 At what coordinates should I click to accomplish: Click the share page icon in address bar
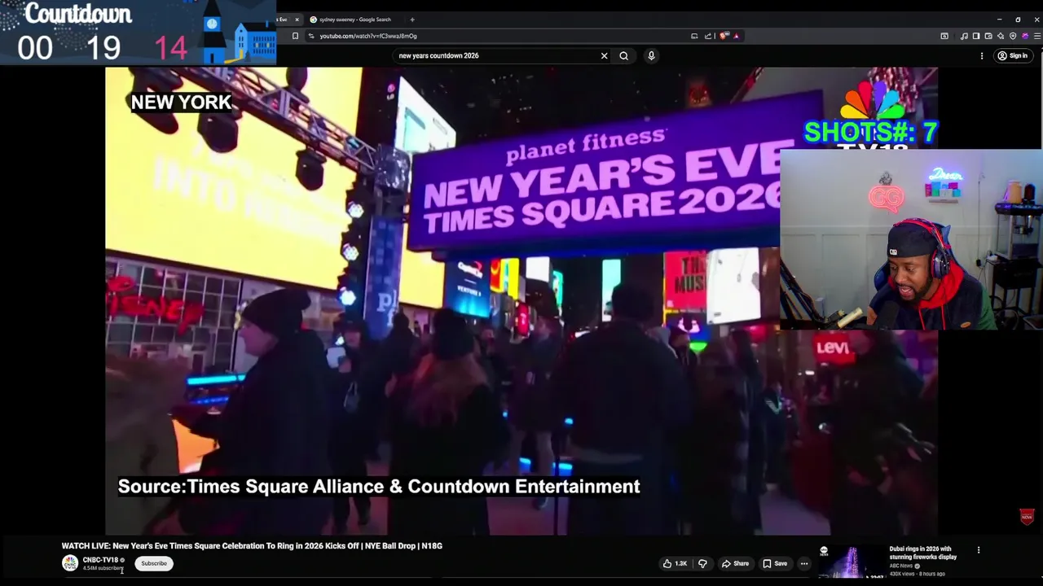pyautogui.click(x=708, y=36)
